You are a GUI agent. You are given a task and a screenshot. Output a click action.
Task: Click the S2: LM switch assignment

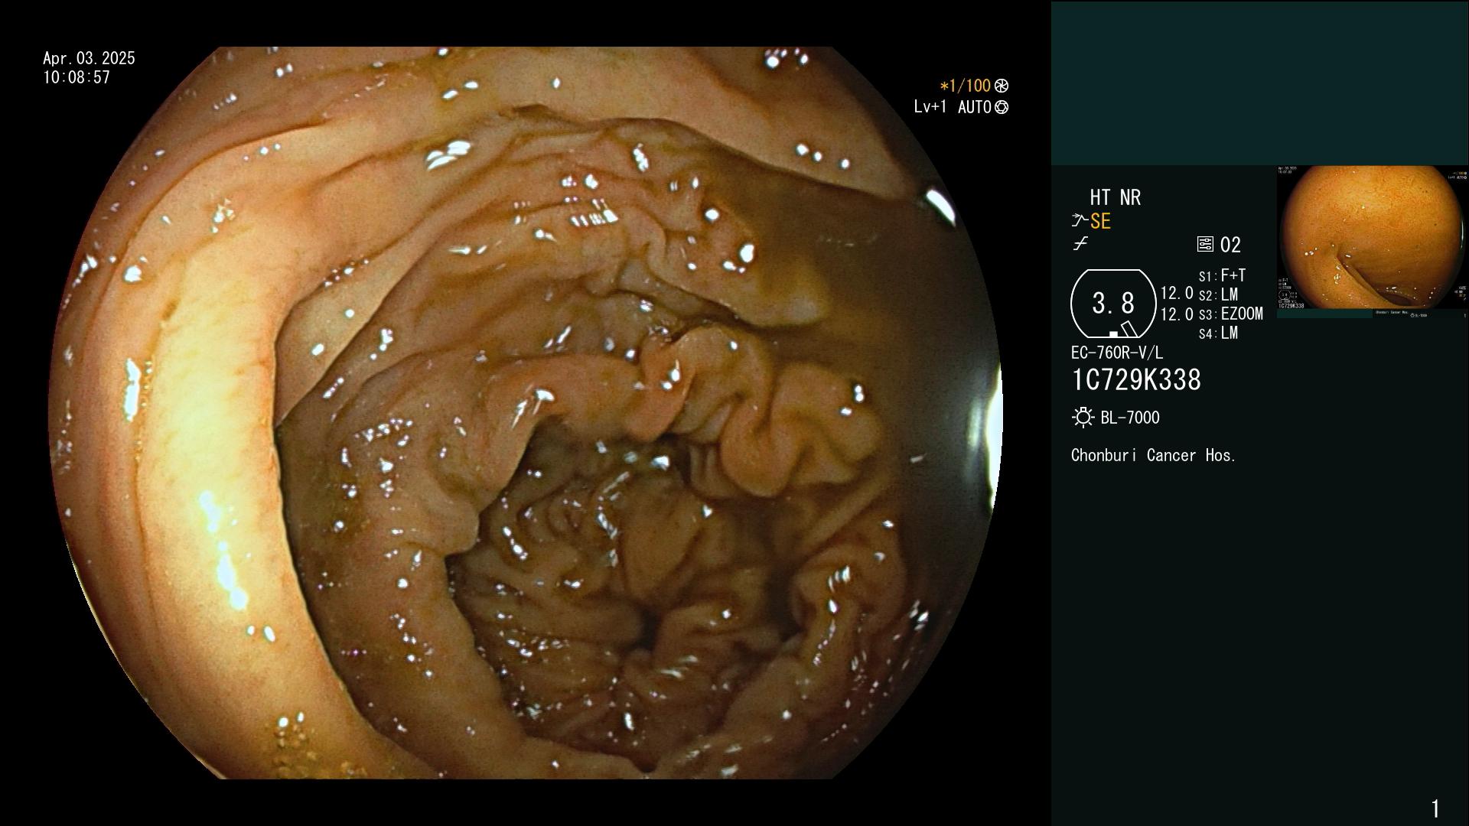click(1218, 294)
